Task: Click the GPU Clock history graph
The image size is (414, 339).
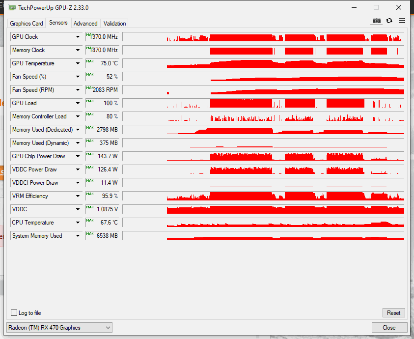Action: [x=263, y=37]
